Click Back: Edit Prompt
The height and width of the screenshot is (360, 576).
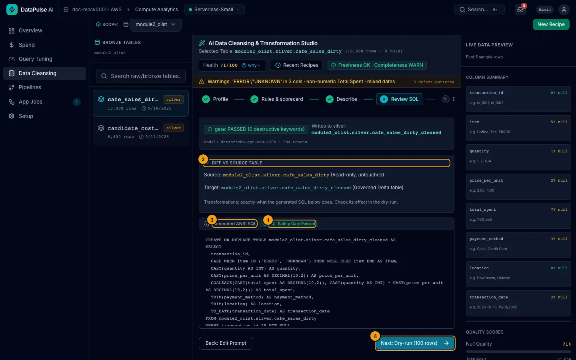226,343
